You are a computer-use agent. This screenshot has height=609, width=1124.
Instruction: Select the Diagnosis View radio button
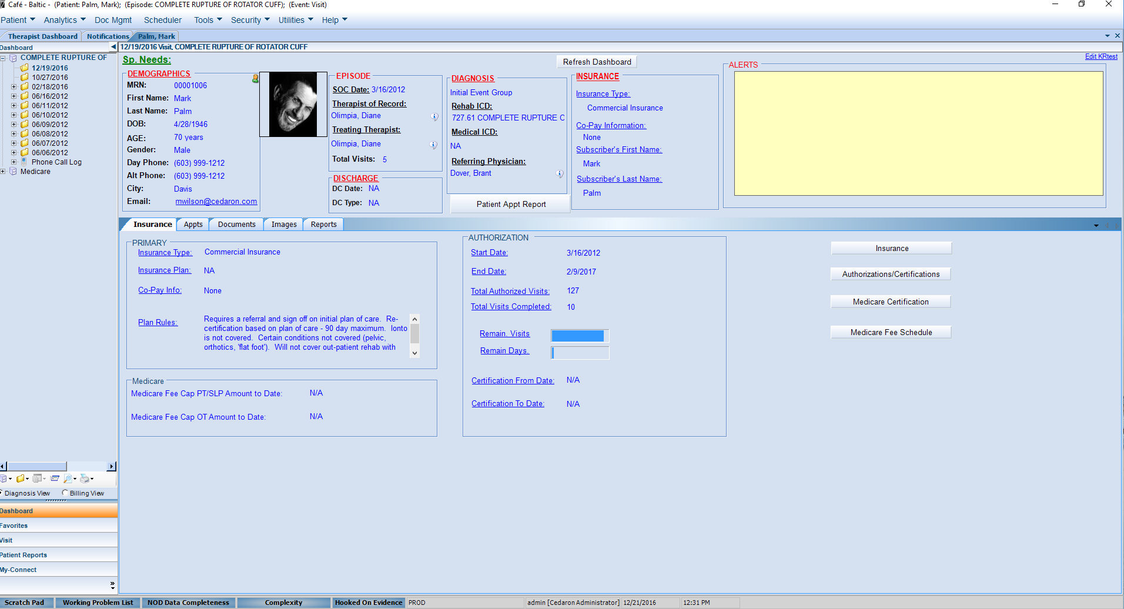(2, 493)
